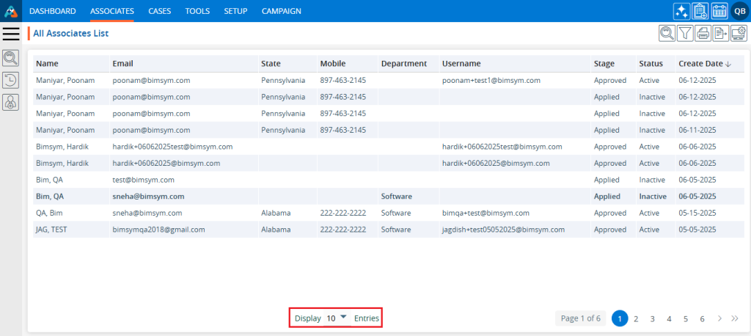This screenshot has height=336, width=751.
Task: Open the monitor-with-gear settings icon
Action: (x=739, y=33)
